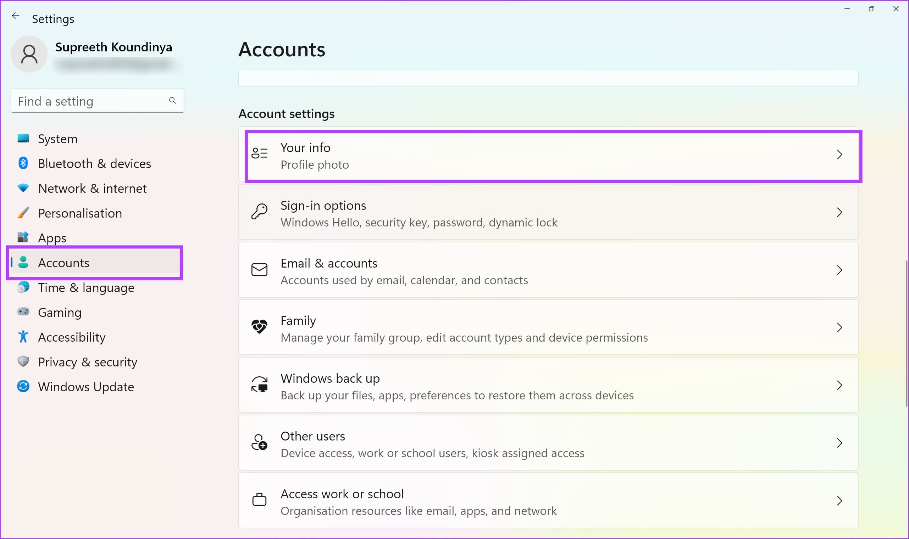The image size is (909, 539).
Task: Click the Personalisation paintbrush icon
Action: pyautogui.click(x=23, y=213)
